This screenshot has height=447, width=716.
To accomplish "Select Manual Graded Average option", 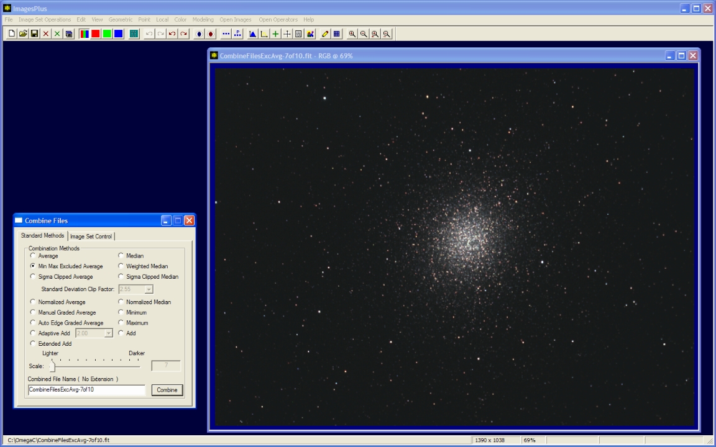I will (x=32, y=312).
